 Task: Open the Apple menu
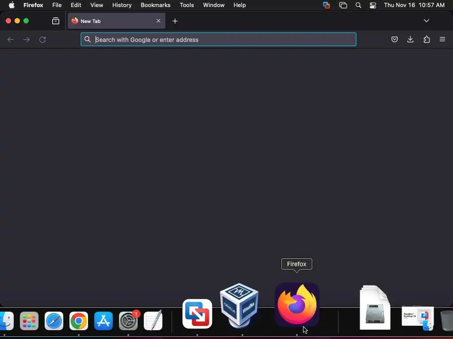tap(12, 5)
